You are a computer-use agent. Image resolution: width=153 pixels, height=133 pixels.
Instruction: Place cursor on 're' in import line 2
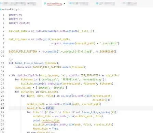(x=21, y=19)
